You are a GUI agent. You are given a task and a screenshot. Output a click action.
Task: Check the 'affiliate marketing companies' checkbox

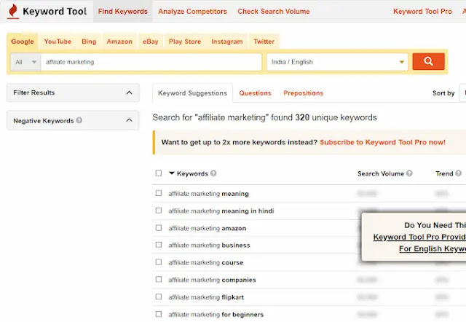tap(159, 280)
